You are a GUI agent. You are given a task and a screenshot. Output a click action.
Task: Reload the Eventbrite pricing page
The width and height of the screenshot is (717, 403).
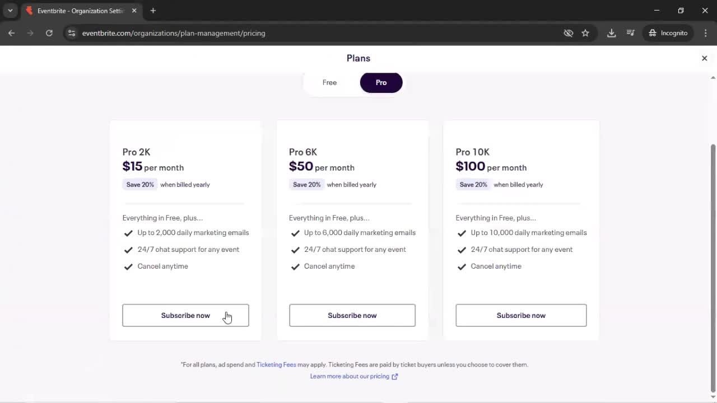click(x=49, y=33)
